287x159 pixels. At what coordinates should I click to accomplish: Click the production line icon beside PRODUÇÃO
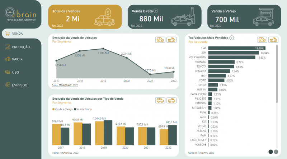[8, 47]
